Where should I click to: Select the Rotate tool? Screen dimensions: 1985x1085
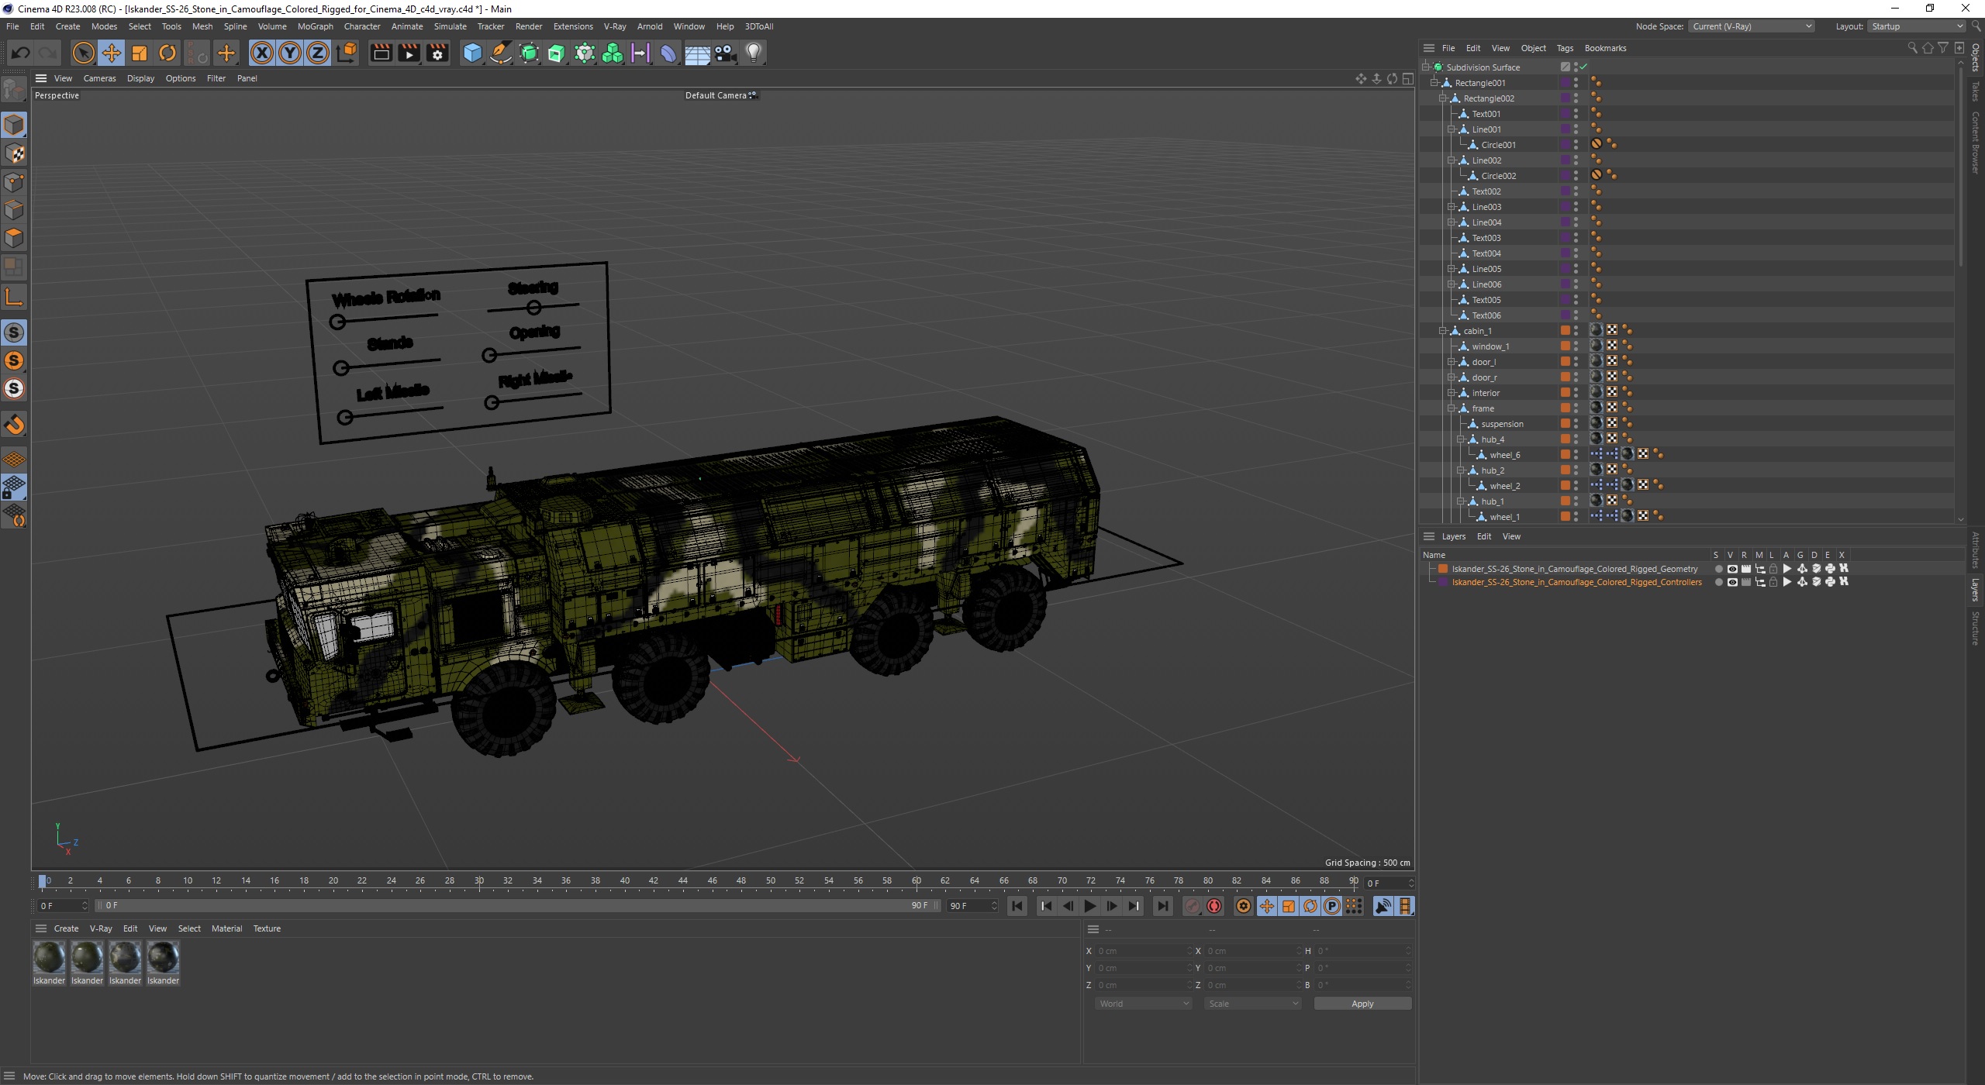click(167, 53)
